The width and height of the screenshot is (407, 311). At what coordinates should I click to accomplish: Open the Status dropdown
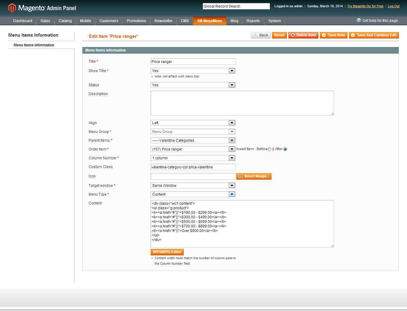tap(193, 85)
